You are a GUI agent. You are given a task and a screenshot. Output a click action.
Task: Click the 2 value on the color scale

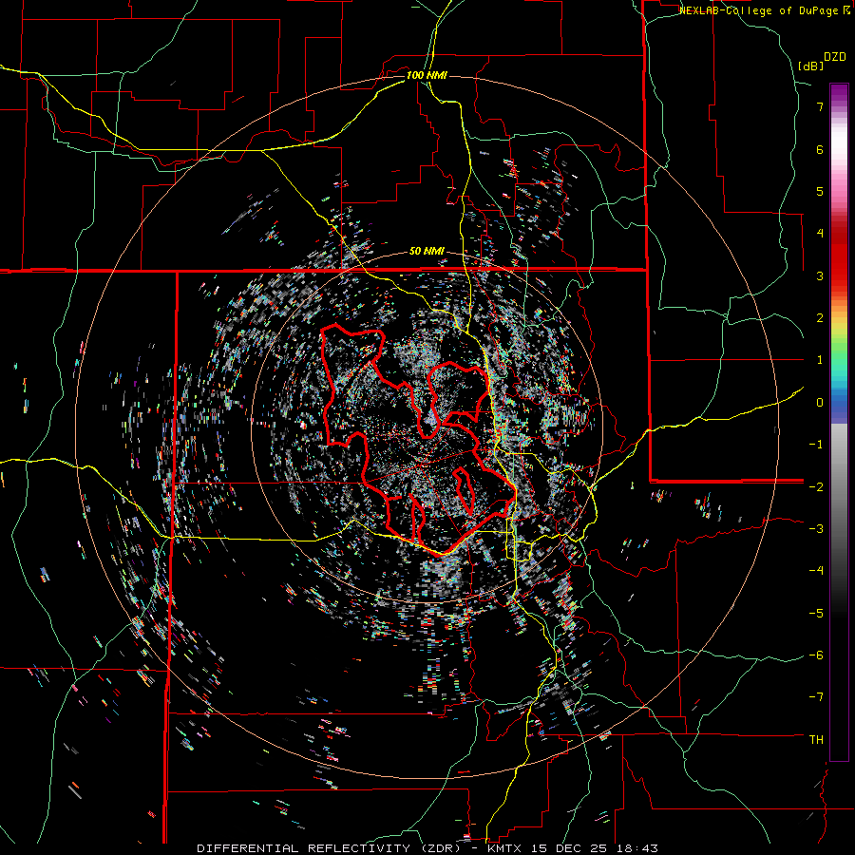coord(820,318)
